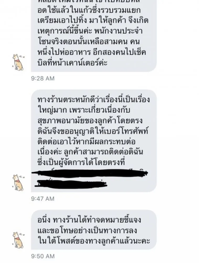199x263 pixels.
Task: Click the 9:50 AM timestamp
Action: 43,256
